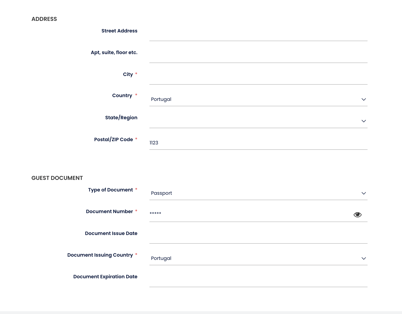Click the City input field

pos(258,78)
